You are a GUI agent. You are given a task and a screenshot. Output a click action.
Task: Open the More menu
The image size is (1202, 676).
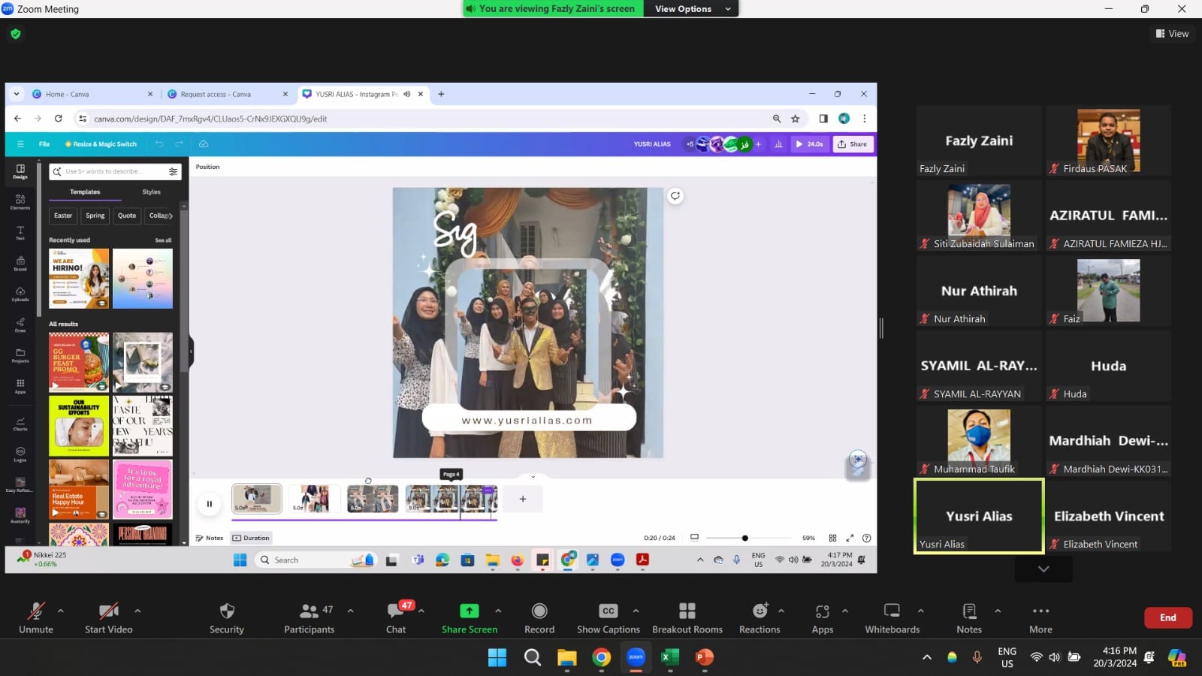tap(1040, 611)
